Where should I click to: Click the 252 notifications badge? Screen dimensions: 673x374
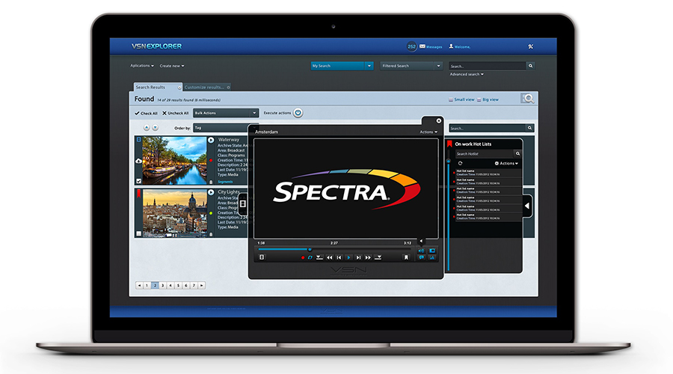coord(411,46)
